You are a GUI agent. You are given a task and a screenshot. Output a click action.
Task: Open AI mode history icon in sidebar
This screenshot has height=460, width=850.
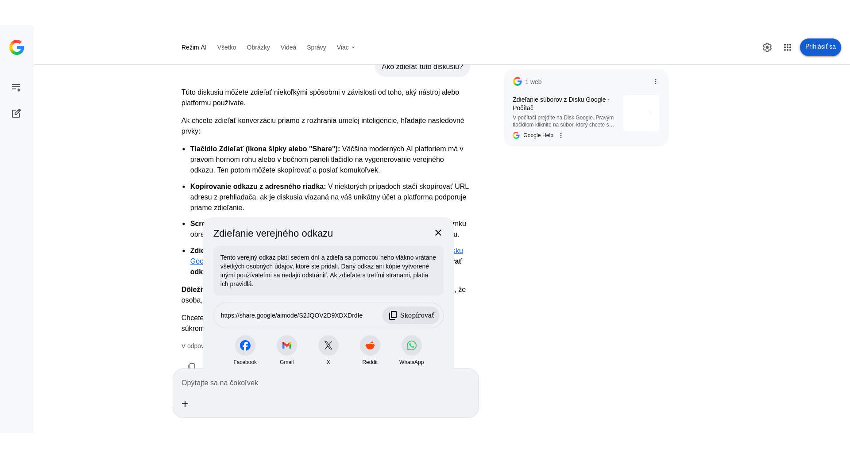click(x=16, y=88)
